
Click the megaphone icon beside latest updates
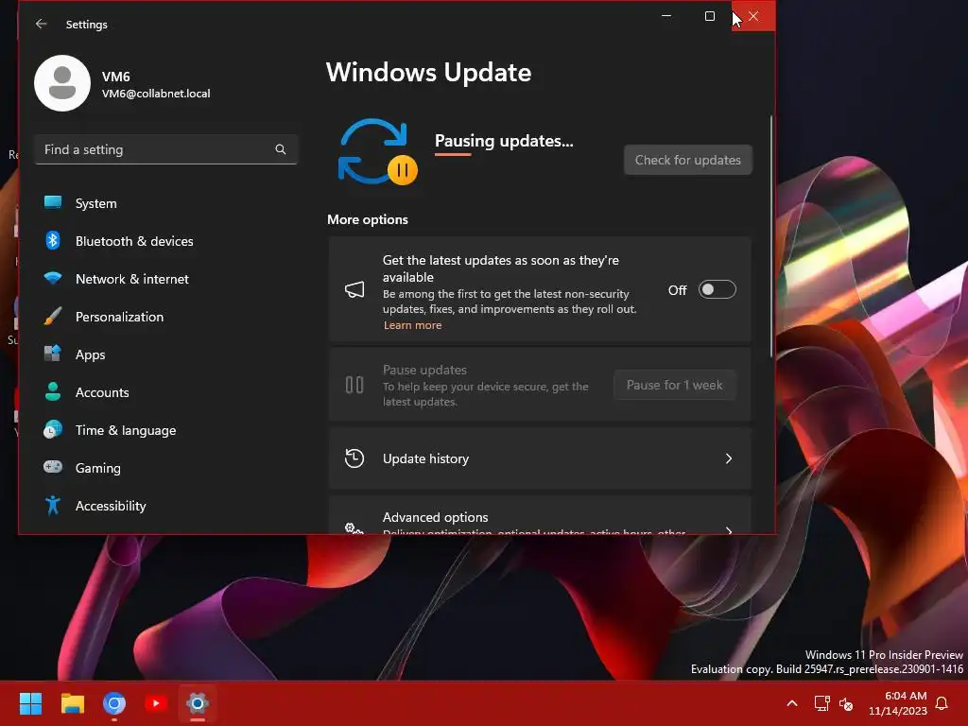point(354,289)
